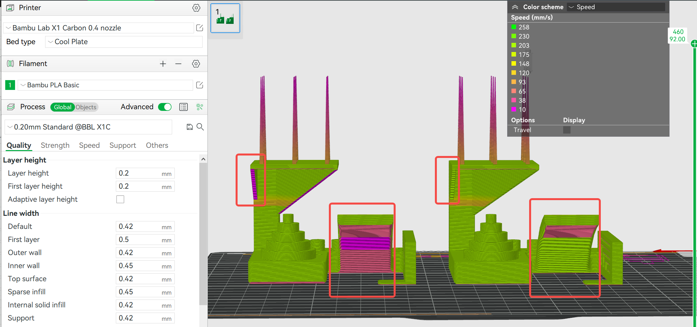This screenshot has width=697, height=327.
Task: Collapse the Color scheme legend panel
Action: tap(515, 7)
